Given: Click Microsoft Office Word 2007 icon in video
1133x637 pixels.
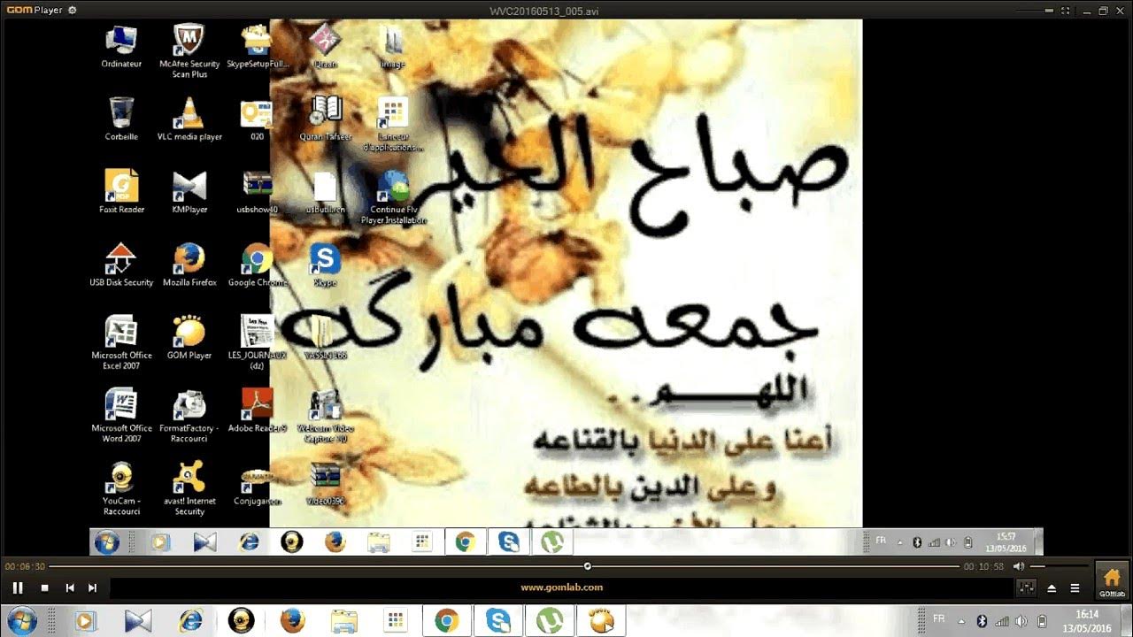Looking at the screenshot, I should (x=121, y=416).
